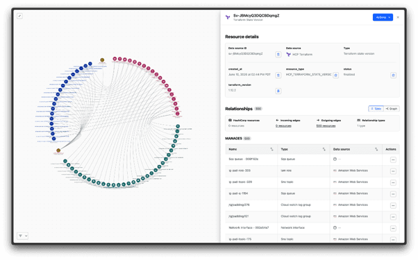Copy the created_at value
The width and height of the screenshot is (418, 260).
coord(278,75)
